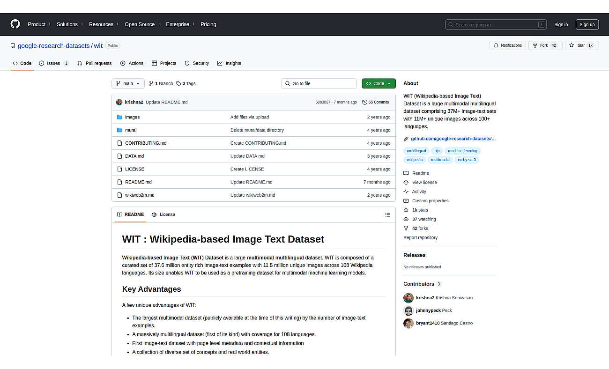Switch to the Projects tab
The image size is (609, 369).
163,63
